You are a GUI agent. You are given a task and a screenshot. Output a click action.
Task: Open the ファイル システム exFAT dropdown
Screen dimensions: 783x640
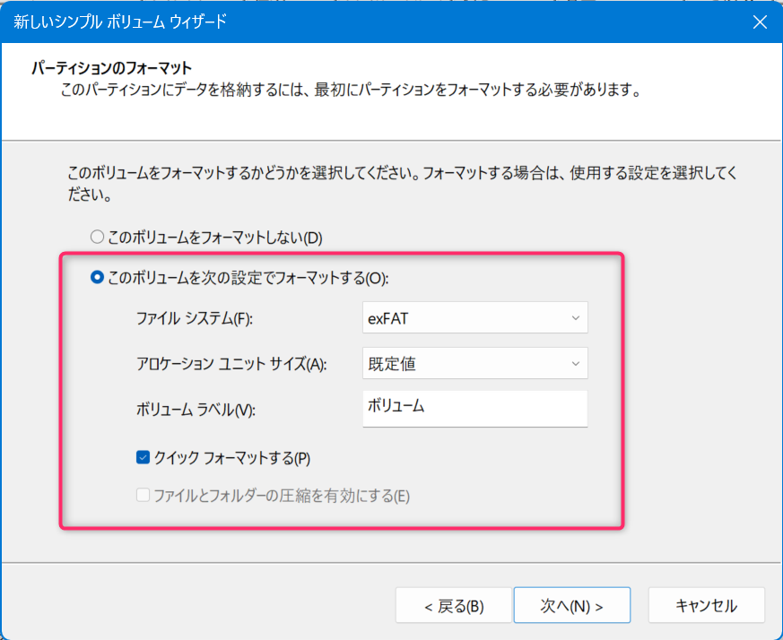click(474, 317)
